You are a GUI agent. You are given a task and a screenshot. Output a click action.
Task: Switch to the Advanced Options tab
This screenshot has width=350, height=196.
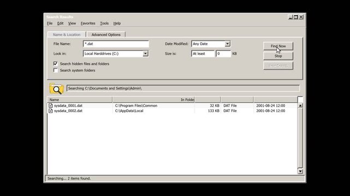(106, 35)
